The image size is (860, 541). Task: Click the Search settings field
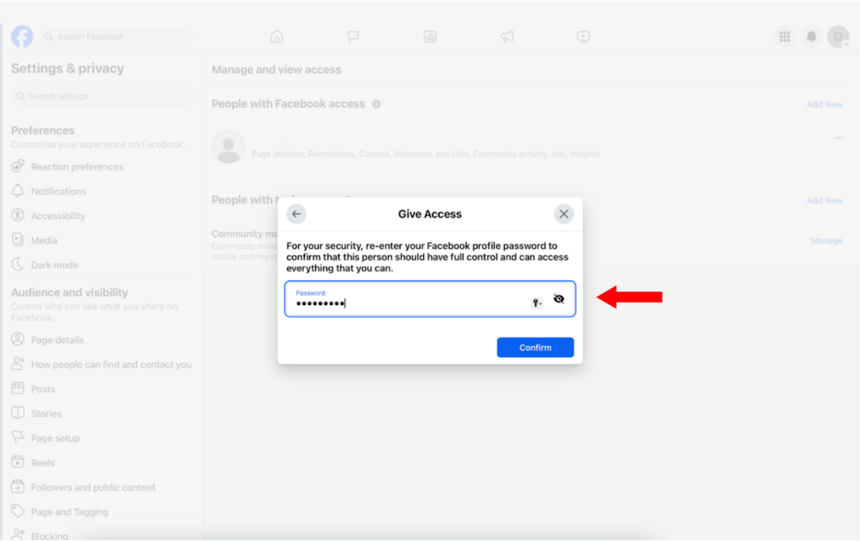[102, 96]
